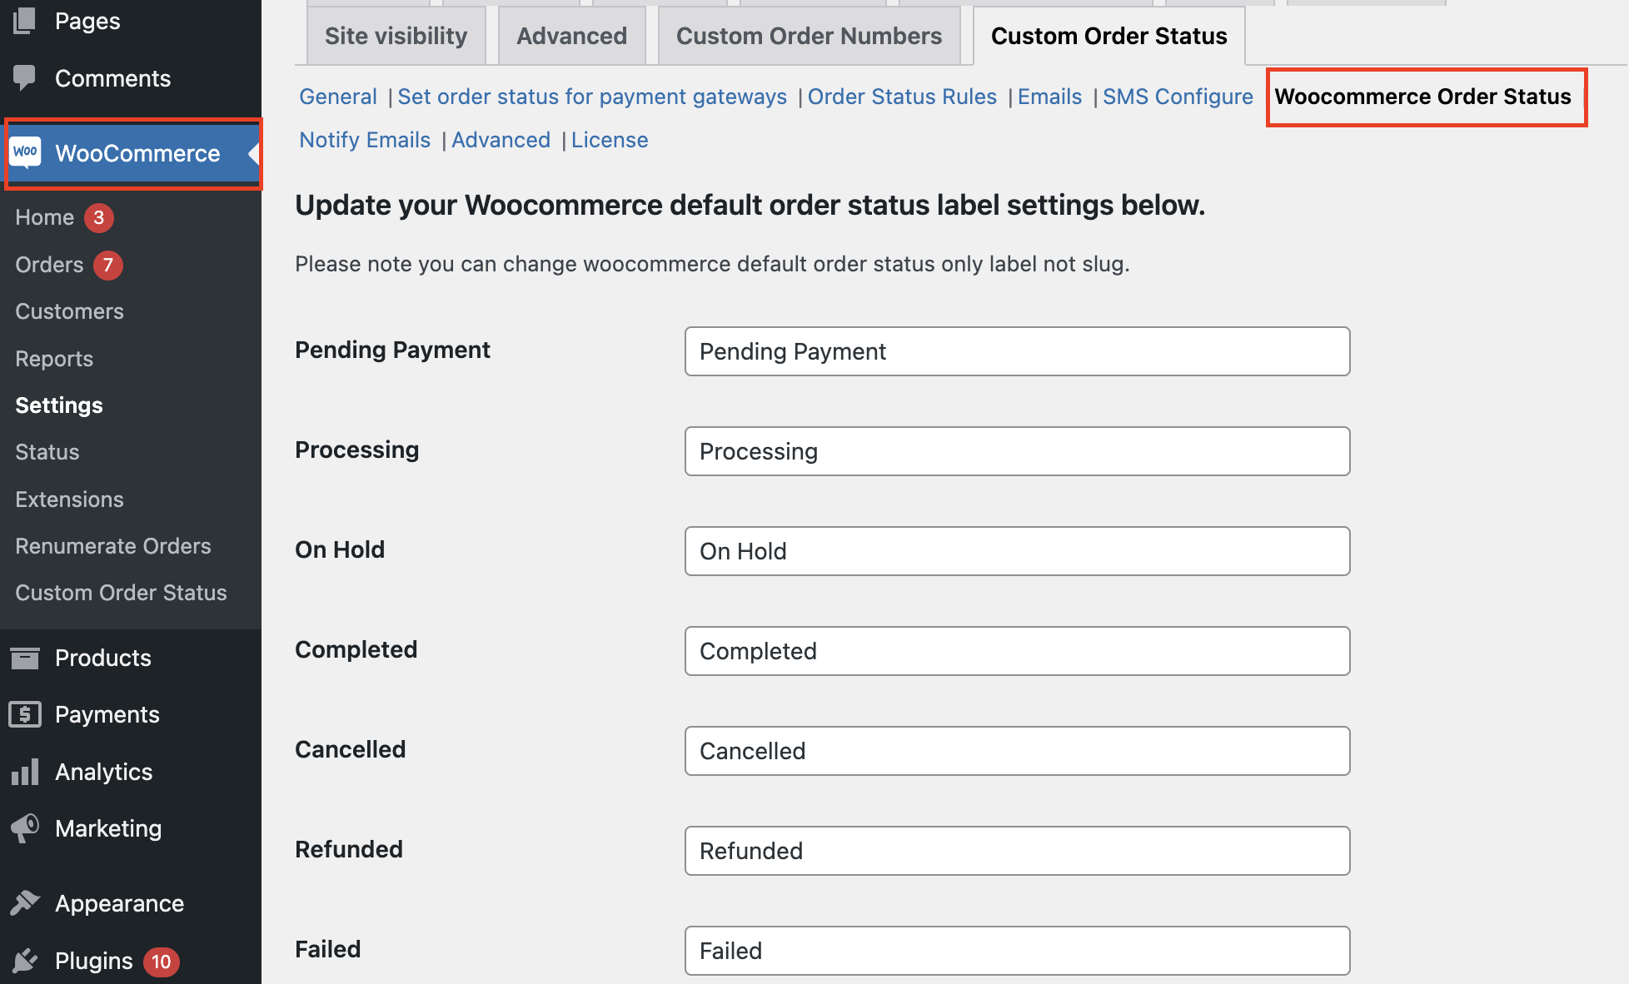Open the Extensions submenu item
The height and width of the screenshot is (984, 1629).
click(x=69, y=499)
